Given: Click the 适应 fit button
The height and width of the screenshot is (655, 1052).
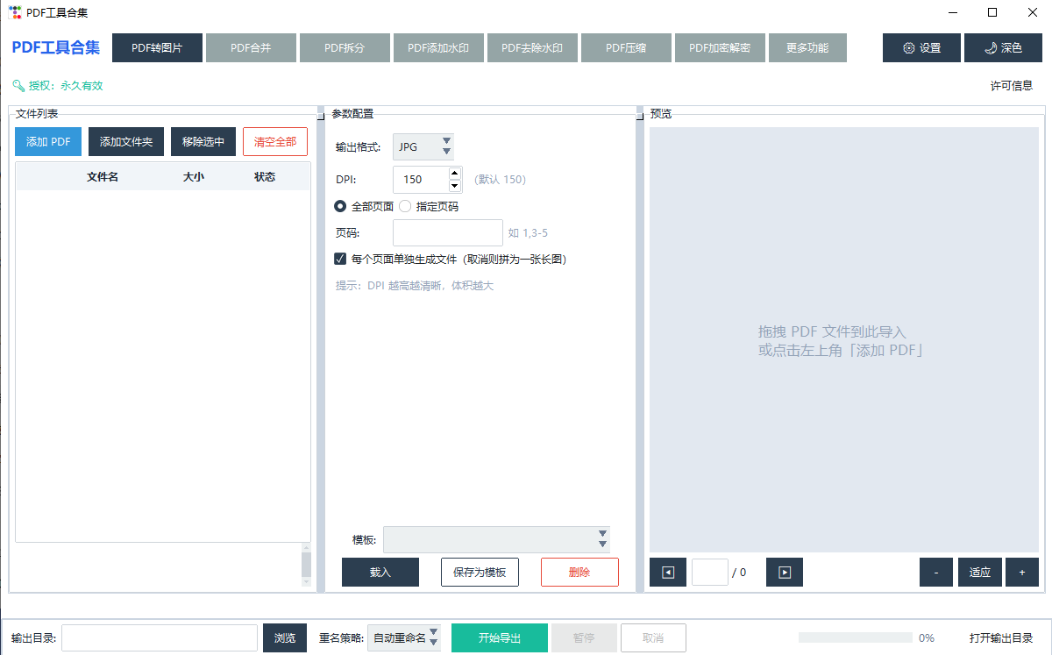Looking at the screenshot, I should click(x=980, y=572).
